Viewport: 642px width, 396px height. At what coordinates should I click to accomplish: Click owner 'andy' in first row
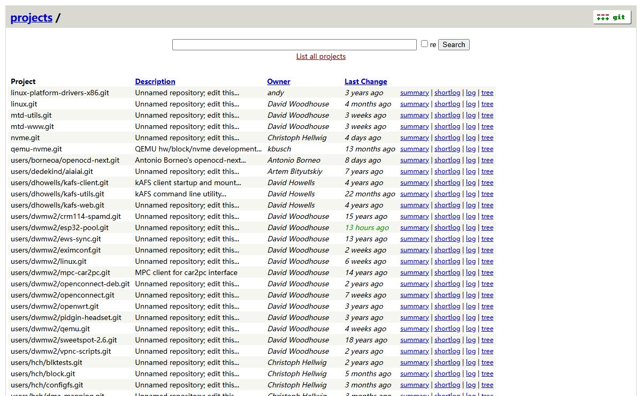(x=276, y=93)
